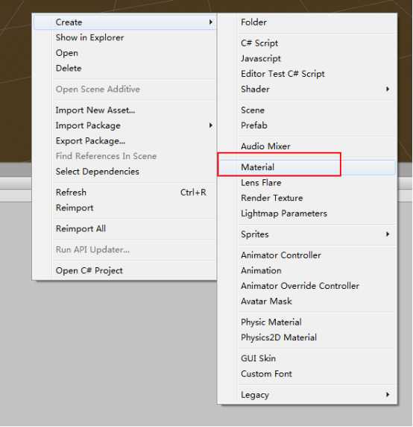Create a new Avatar Mask

[307, 301]
